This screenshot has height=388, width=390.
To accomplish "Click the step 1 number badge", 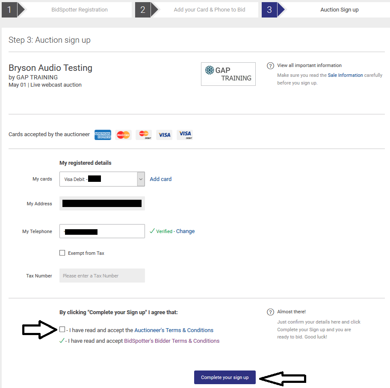I will point(9,10).
